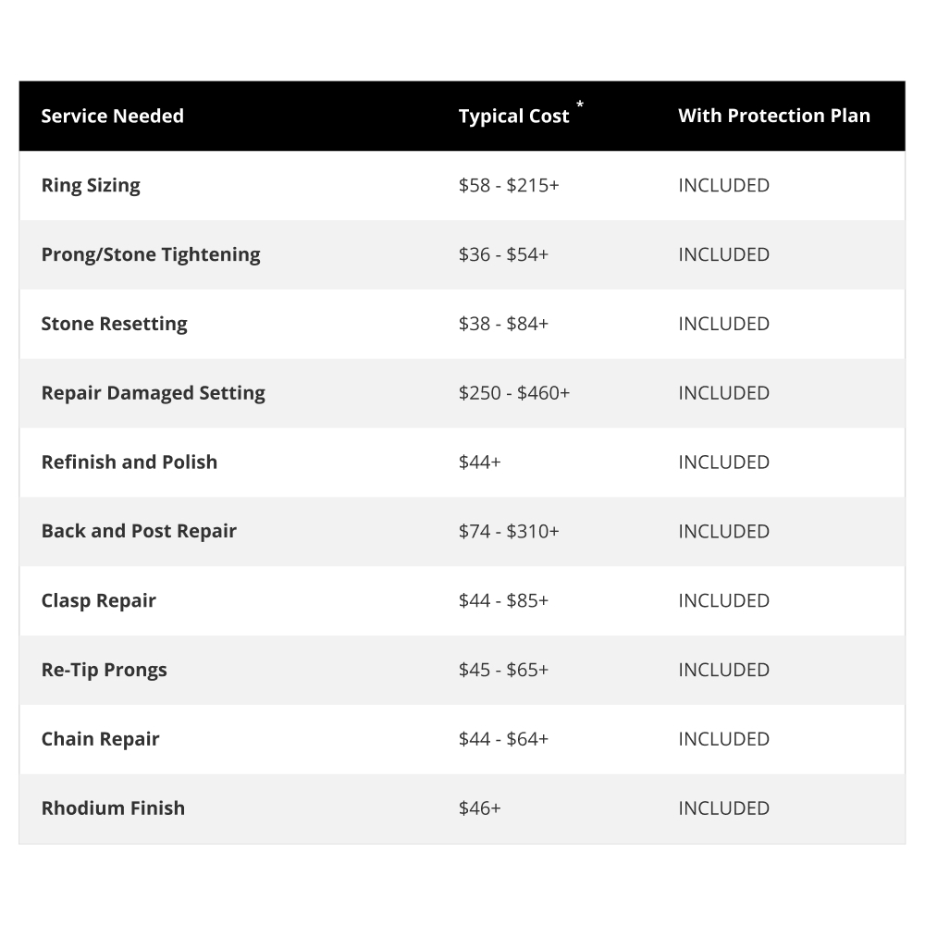The image size is (925, 925).
Task: Click the Repair Damaged Setting label
Action: [153, 393]
